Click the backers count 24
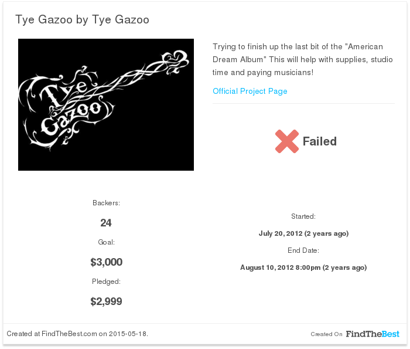The width and height of the screenshot is (410, 349). (x=106, y=223)
